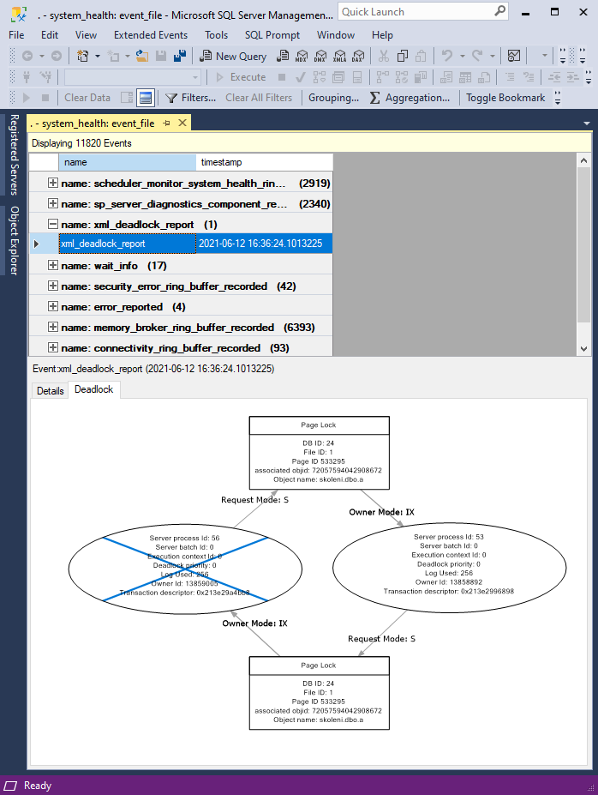Screen dimensions: 598x795
Task: Open the Edit menu
Action: tap(50, 35)
